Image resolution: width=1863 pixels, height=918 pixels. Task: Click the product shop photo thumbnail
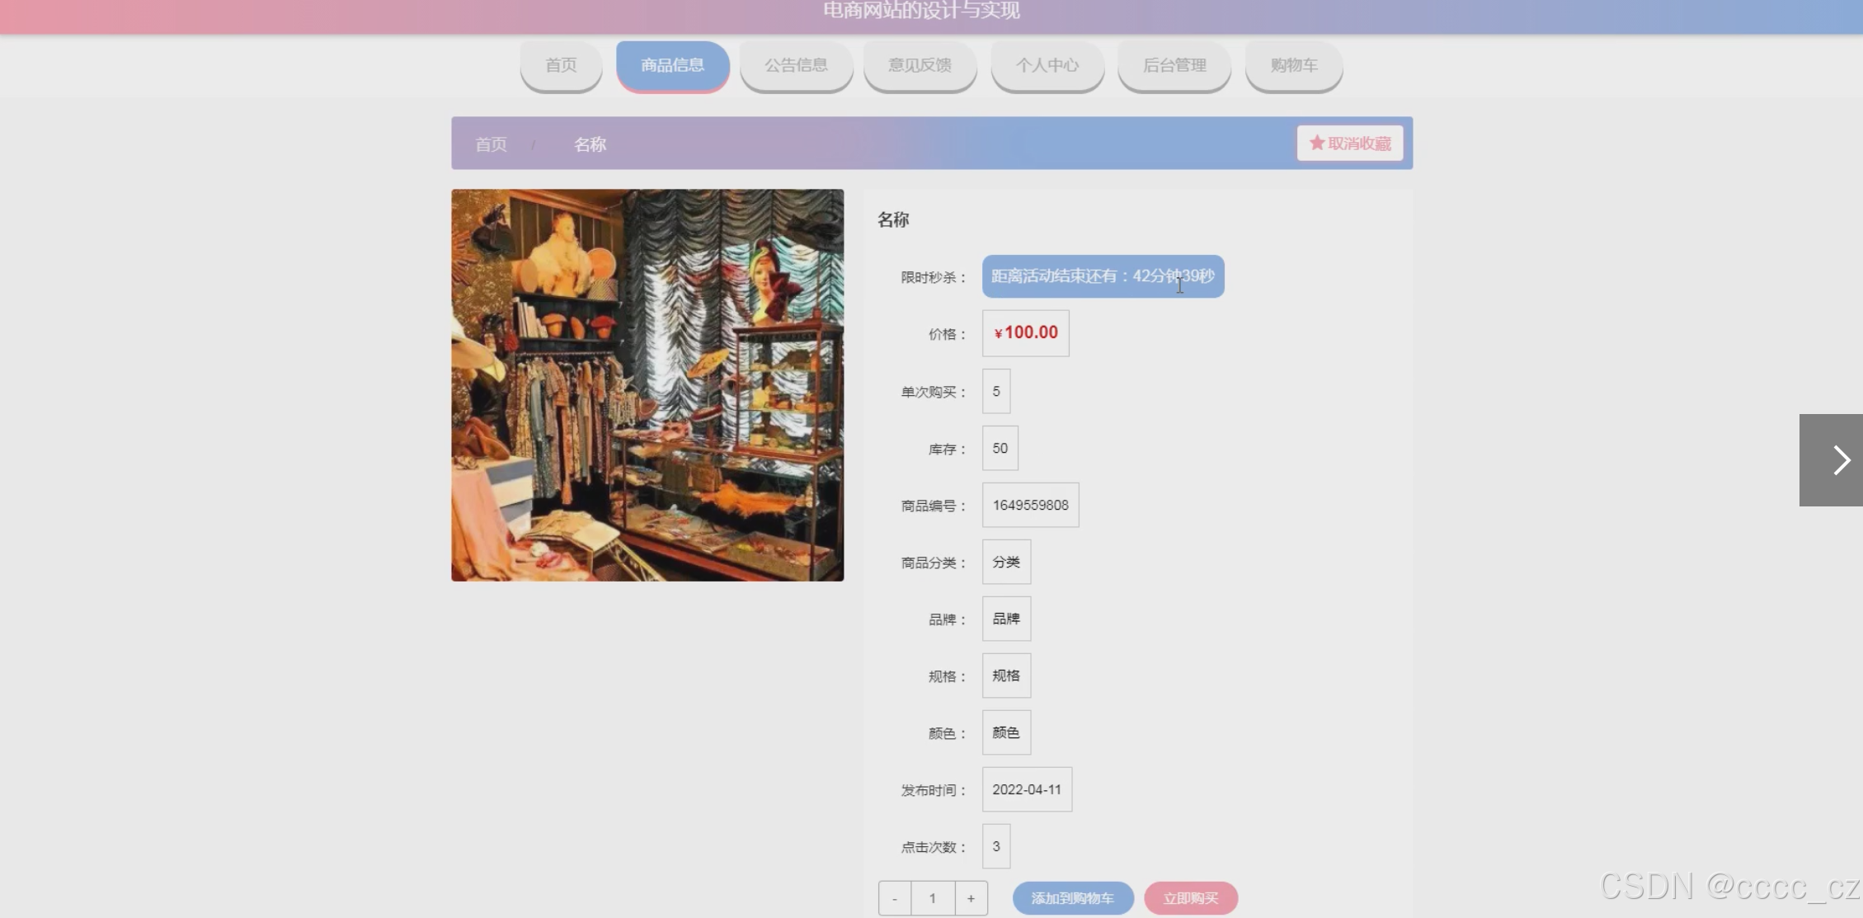pyautogui.click(x=647, y=385)
